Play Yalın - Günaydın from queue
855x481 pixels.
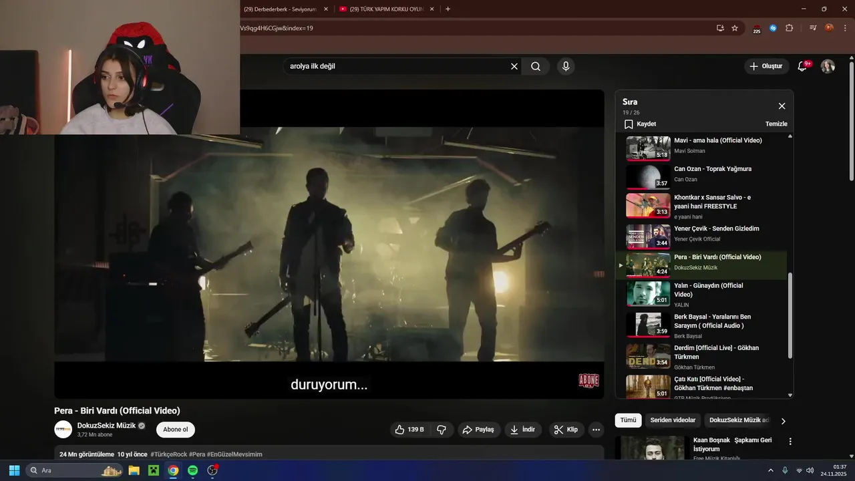tap(701, 293)
